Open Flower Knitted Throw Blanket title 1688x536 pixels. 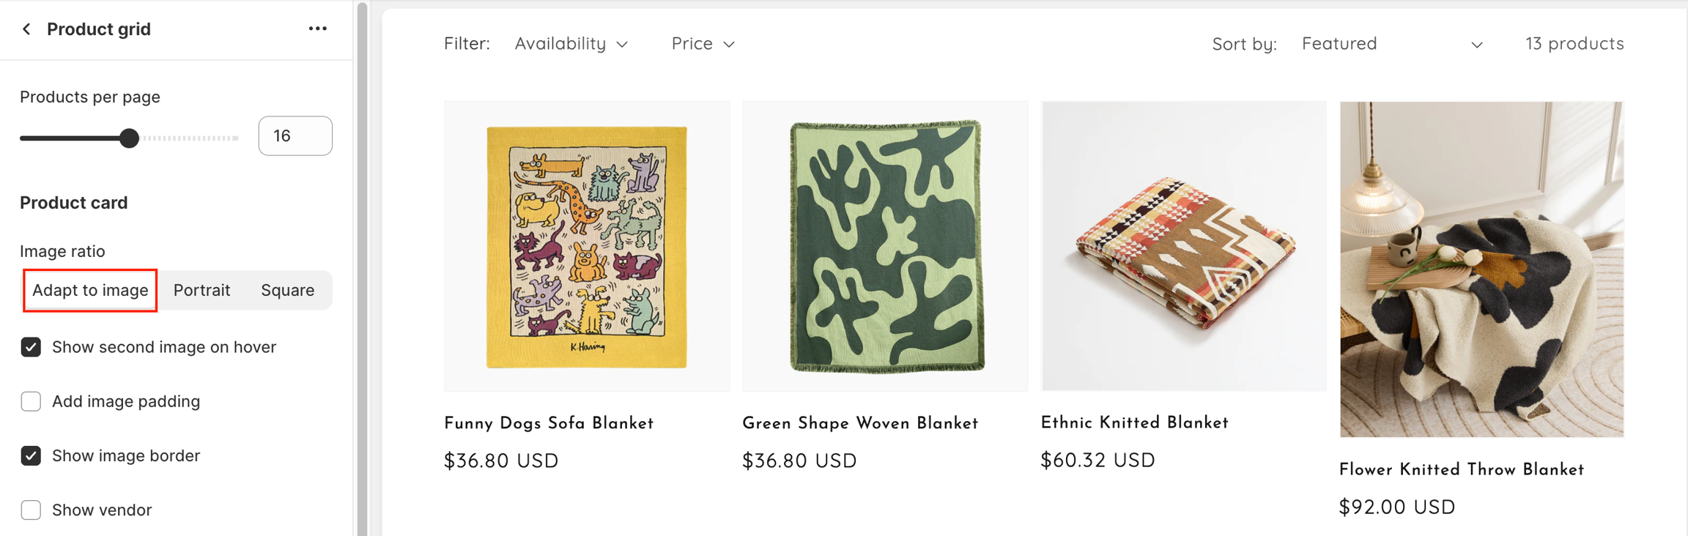pos(1461,469)
